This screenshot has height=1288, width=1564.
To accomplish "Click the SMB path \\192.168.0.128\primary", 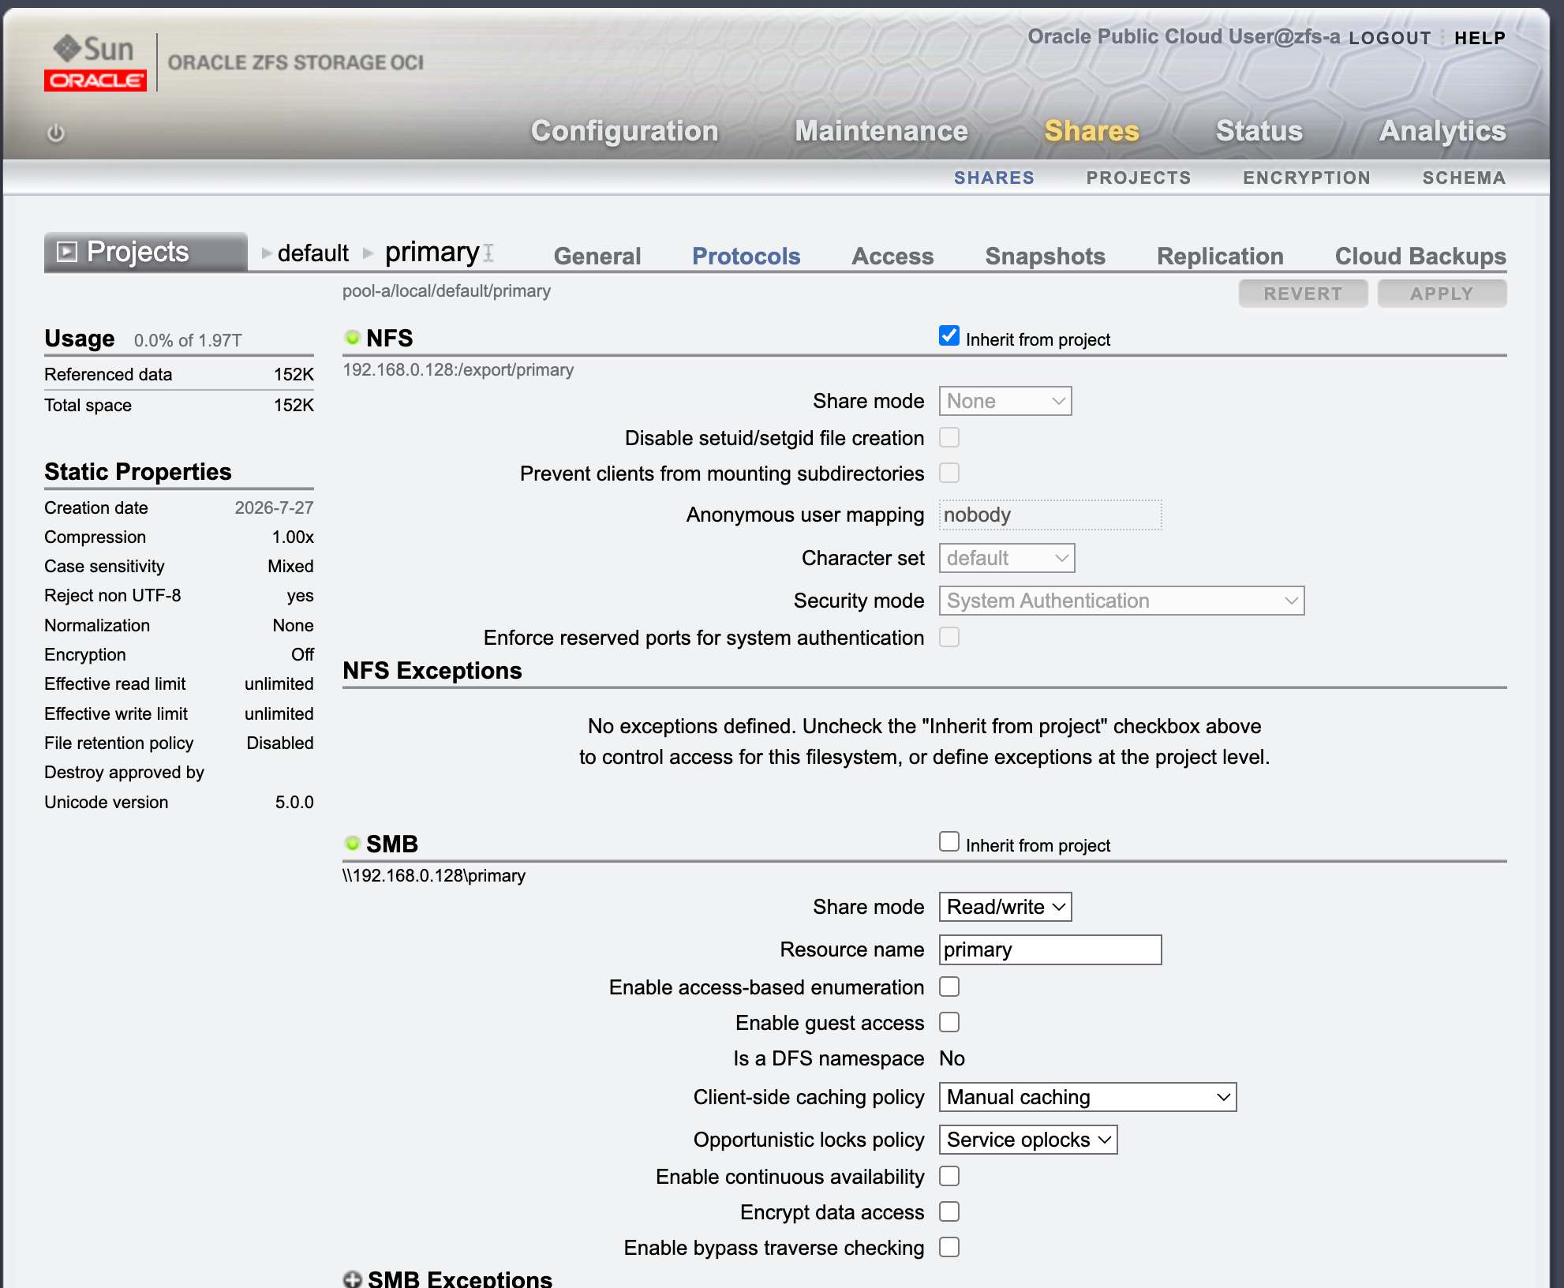I will tap(434, 875).
